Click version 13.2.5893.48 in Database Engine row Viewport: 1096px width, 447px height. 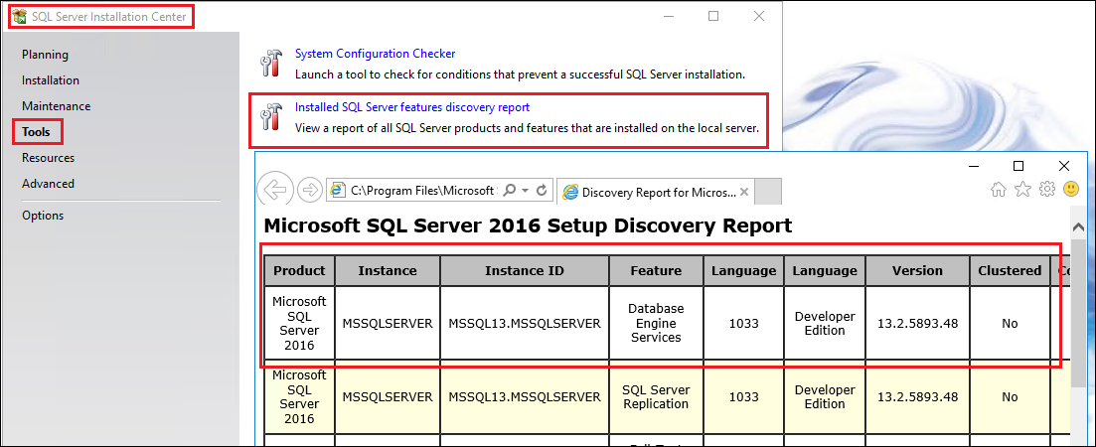click(x=917, y=324)
